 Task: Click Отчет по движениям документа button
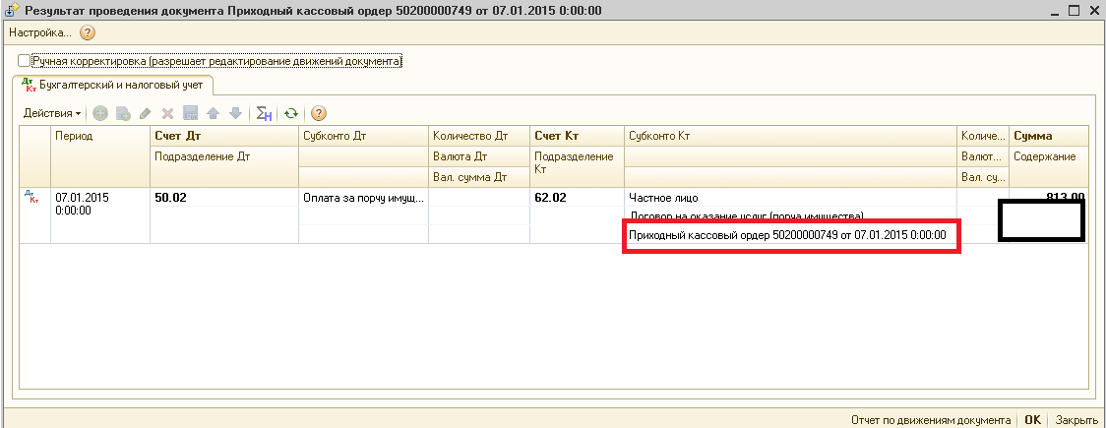point(931,419)
